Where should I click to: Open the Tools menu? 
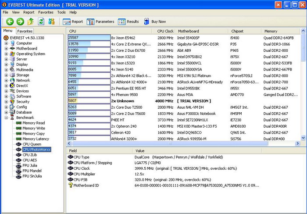61,12
